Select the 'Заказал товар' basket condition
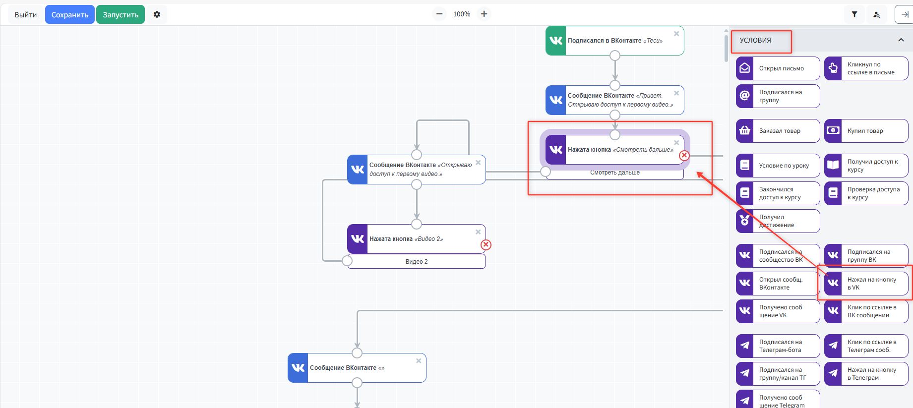913x408 pixels. [778, 131]
